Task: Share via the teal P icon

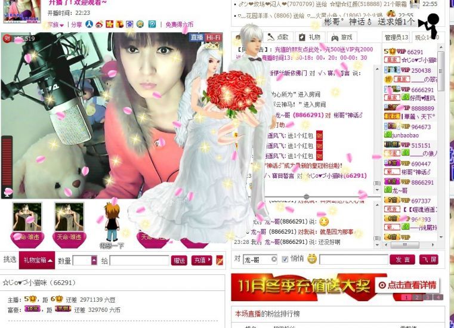Action: click(152, 24)
